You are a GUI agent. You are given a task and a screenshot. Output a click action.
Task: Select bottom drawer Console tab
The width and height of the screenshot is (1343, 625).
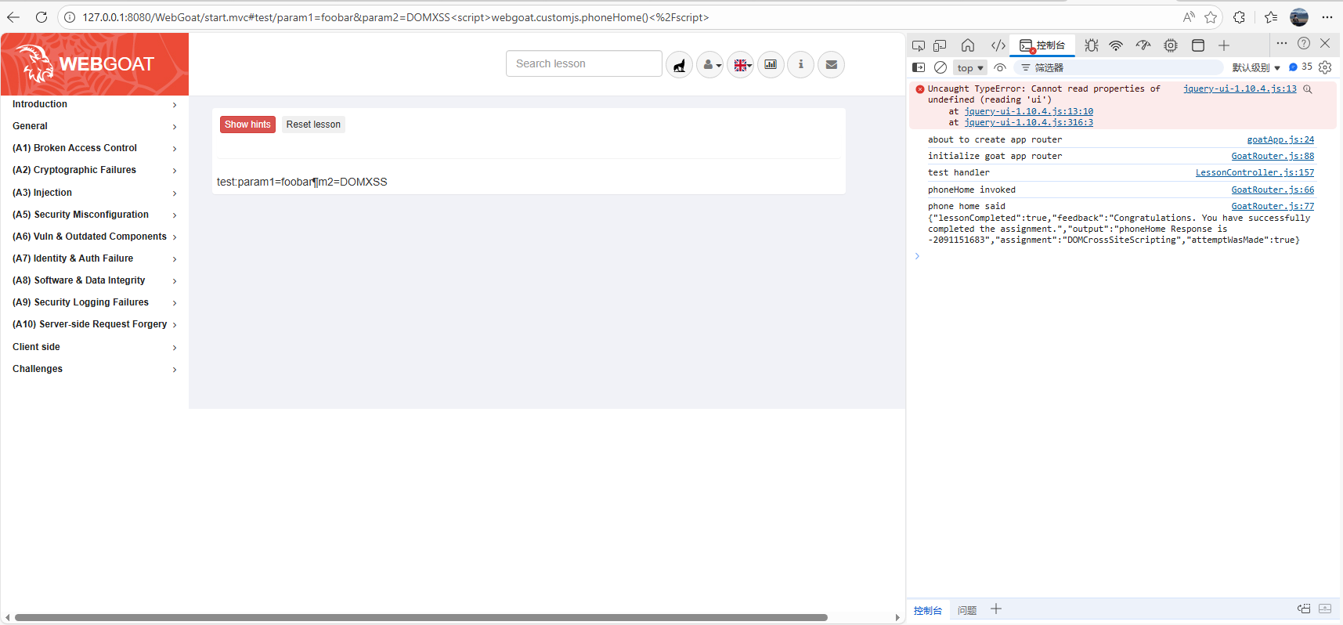coord(928,610)
